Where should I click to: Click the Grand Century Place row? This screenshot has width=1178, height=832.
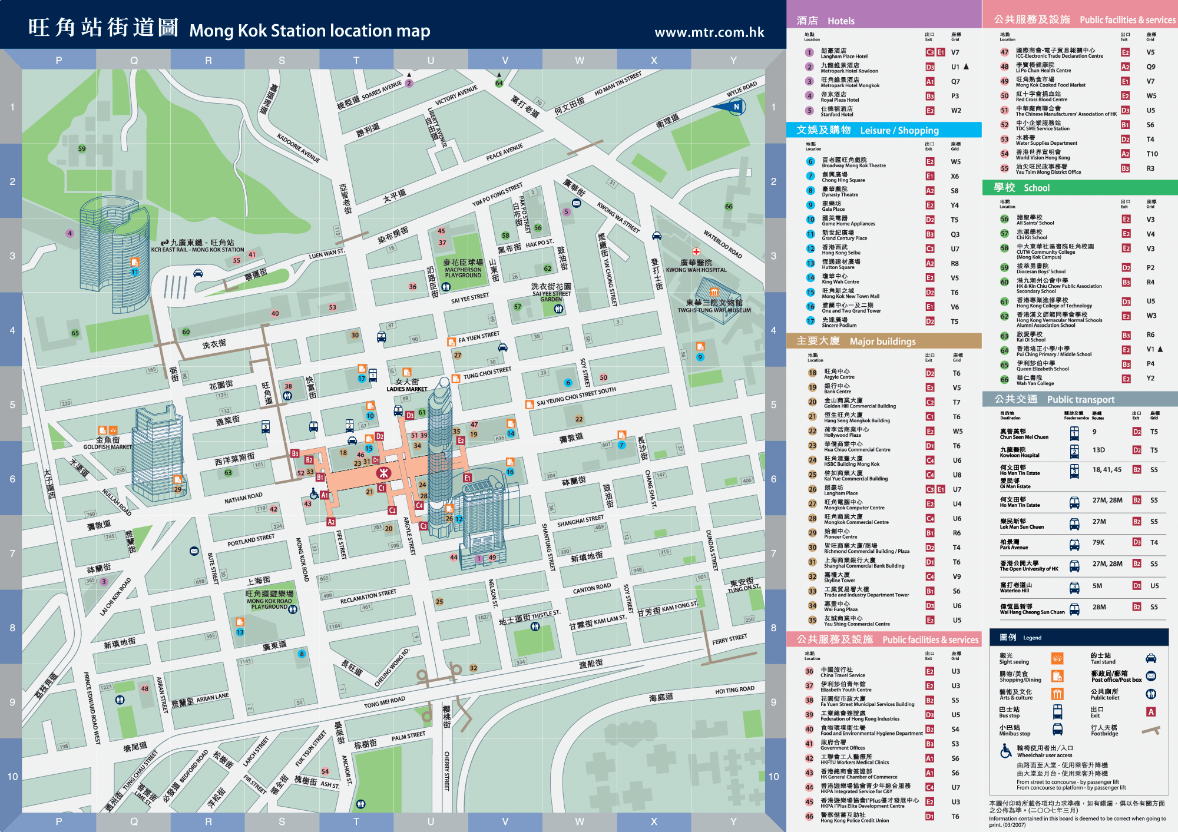(x=884, y=235)
